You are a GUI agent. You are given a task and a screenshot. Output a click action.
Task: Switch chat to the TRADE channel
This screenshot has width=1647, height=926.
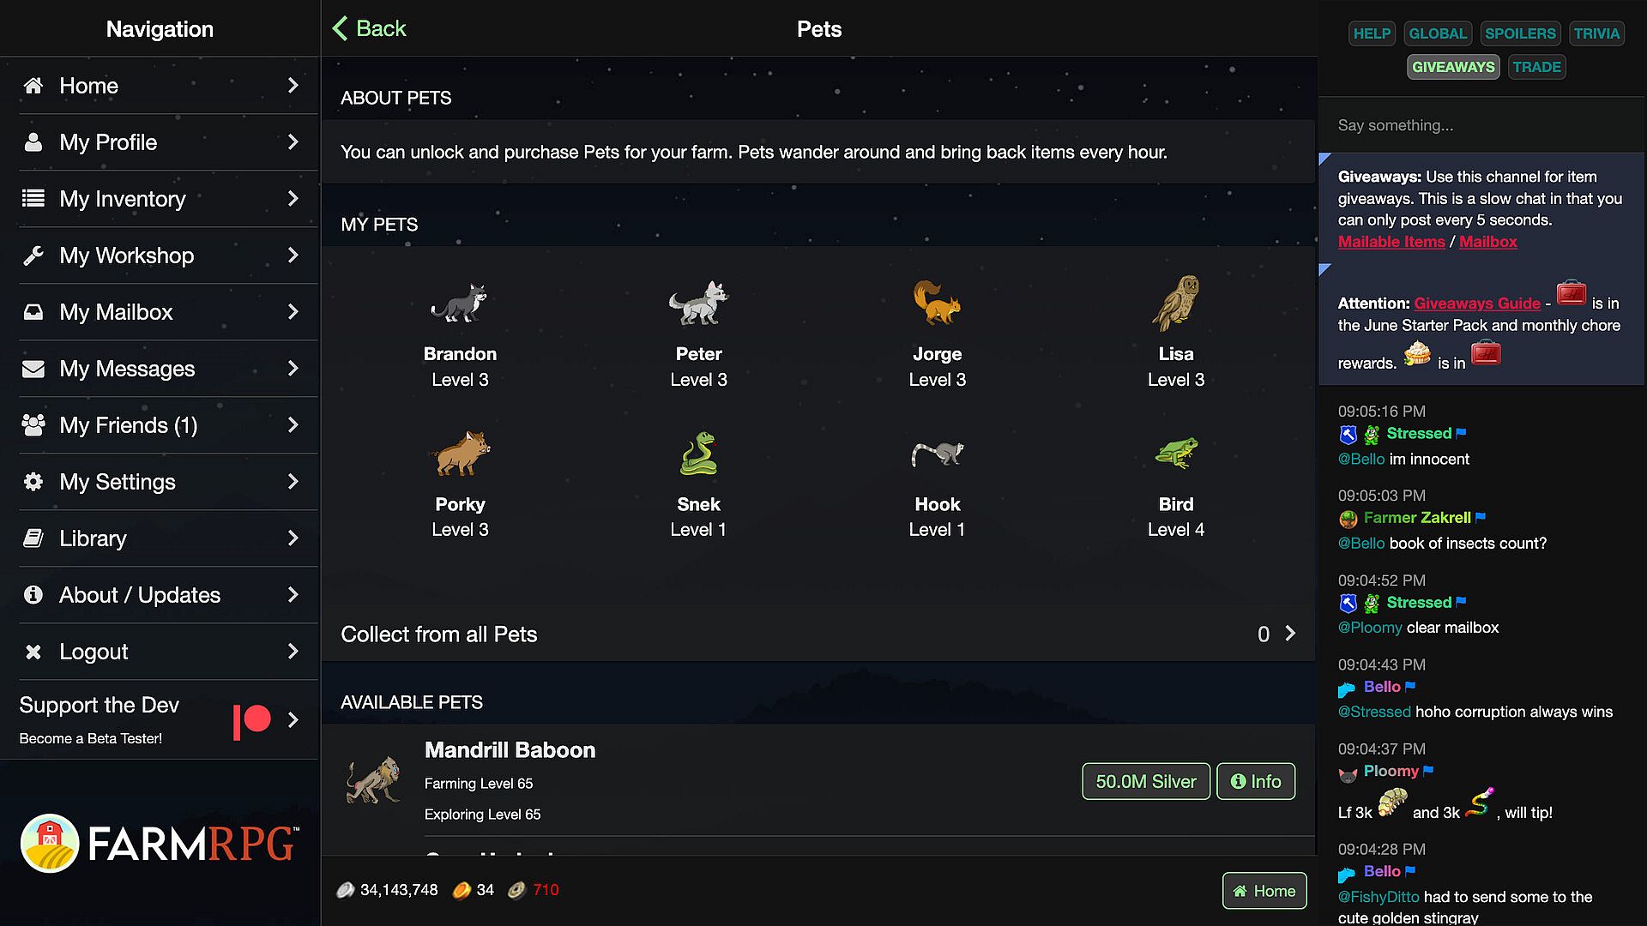1536,67
